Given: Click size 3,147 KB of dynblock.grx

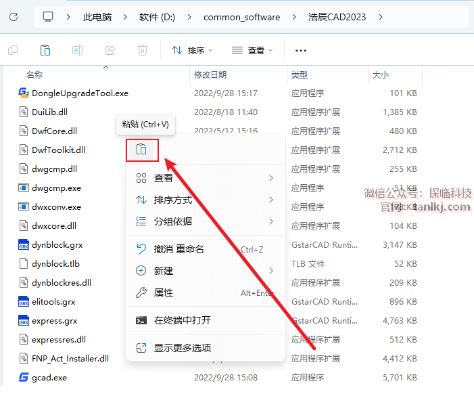Looking at the screenshot, I should tap(400, 245).
